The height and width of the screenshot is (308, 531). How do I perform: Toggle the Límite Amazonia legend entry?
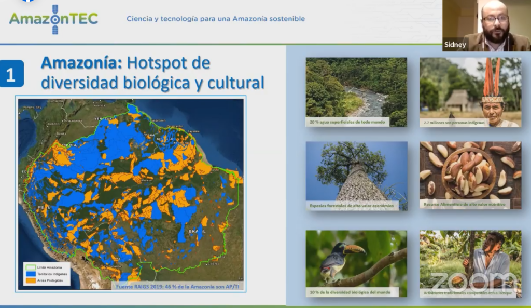click(x=50, y=266)
